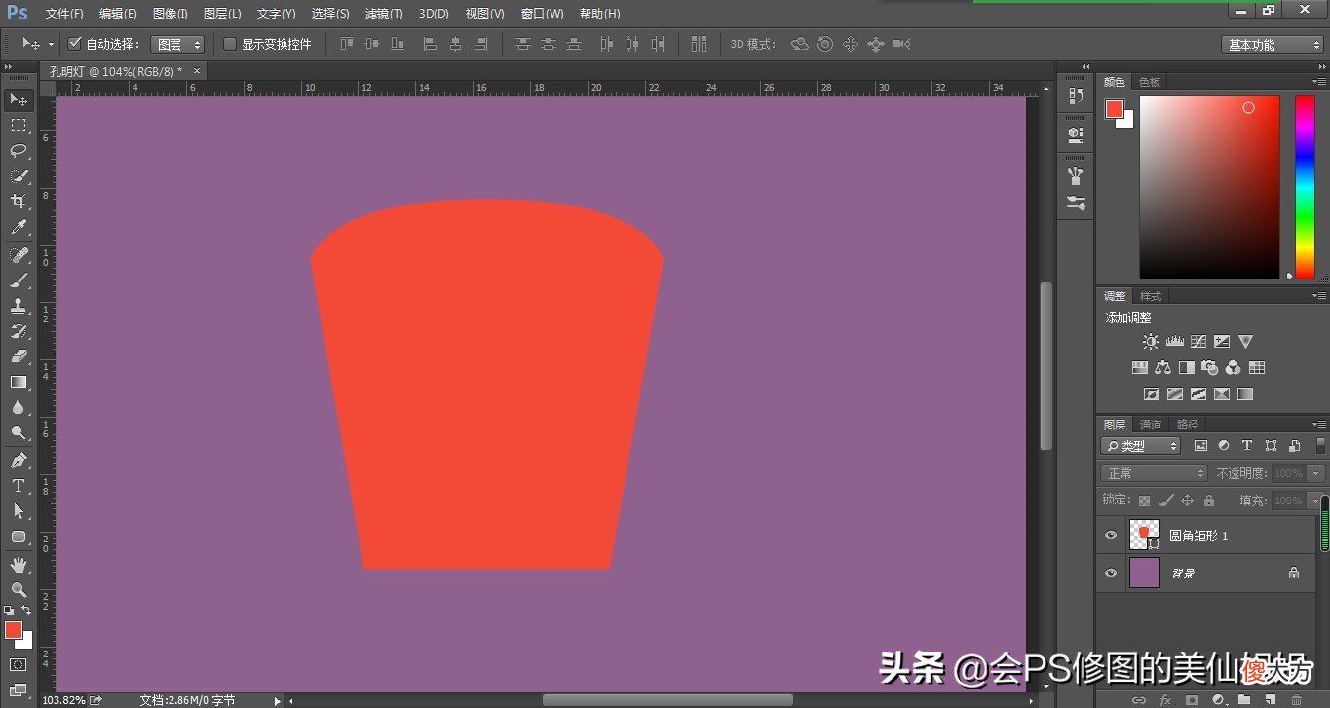Select the Hand tool

(19, 564)
